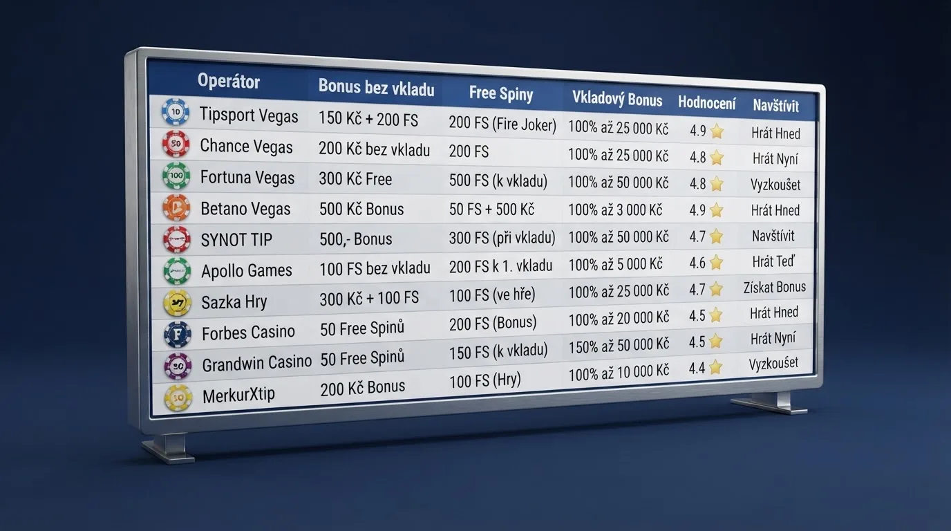Click the Tipsport Vegas blue chip logo

(176, 111)
